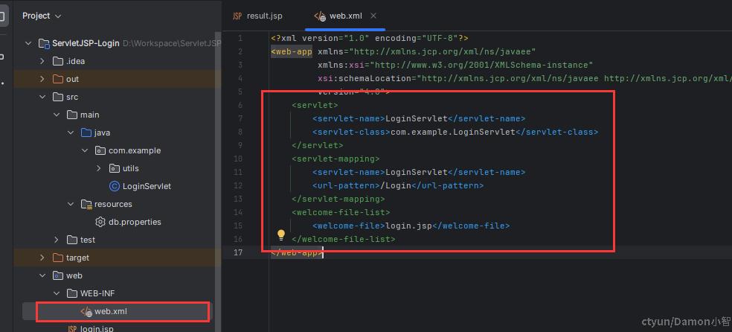Select web.xml in the project tree
This screenshot has width=732, height=332.
[x=111, y=311]
